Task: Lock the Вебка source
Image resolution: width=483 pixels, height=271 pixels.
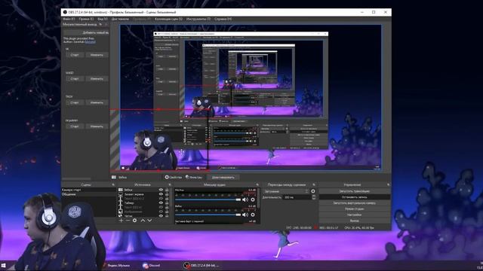Action: pos(167,190)
